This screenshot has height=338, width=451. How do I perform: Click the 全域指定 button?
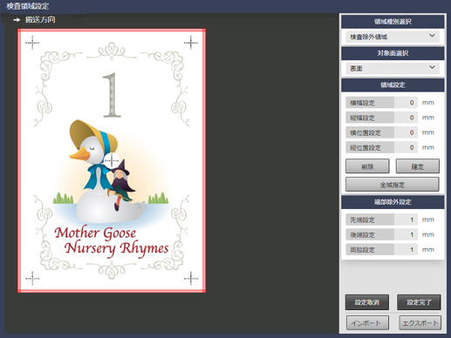(393, 185)
